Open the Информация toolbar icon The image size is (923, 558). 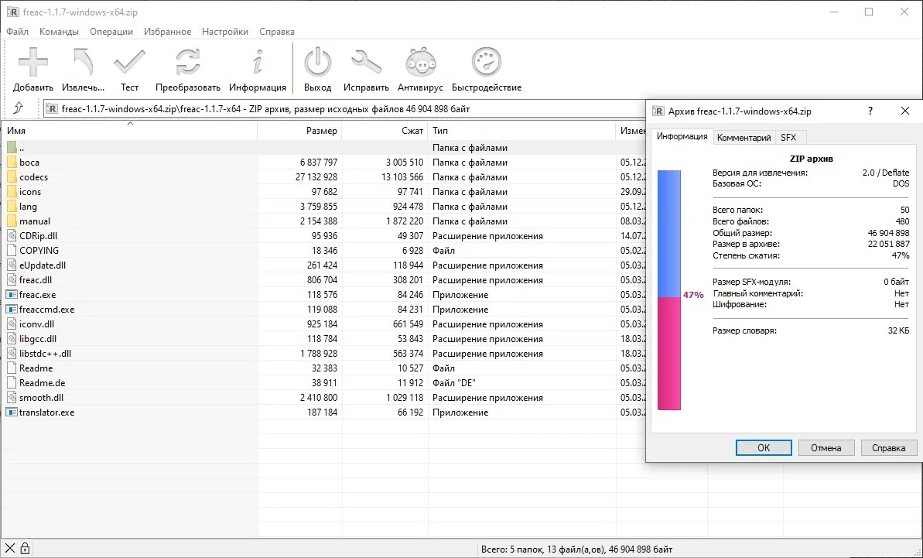coord(257,63)
